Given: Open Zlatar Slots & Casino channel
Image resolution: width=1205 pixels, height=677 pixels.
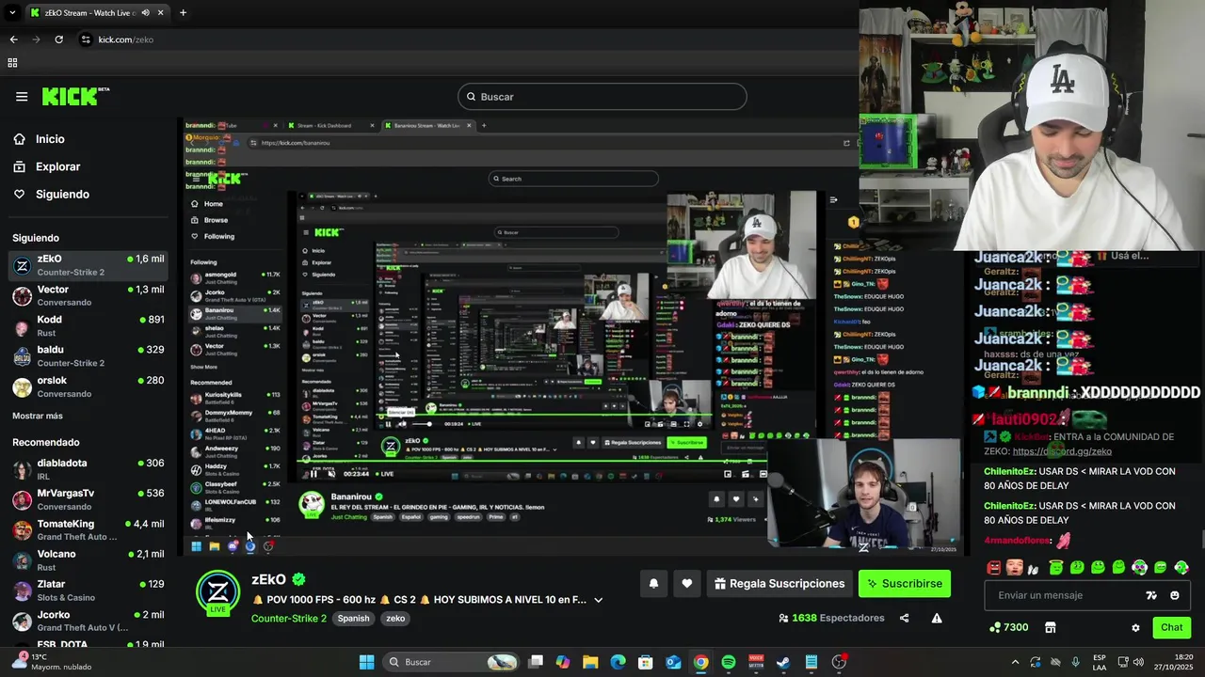Looking at the screenshot, I should 88,590.
